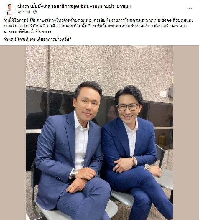This screenshot has width=199, height=220.
Task: Open the post's three-dot options menu
Action: coord(189,9)
